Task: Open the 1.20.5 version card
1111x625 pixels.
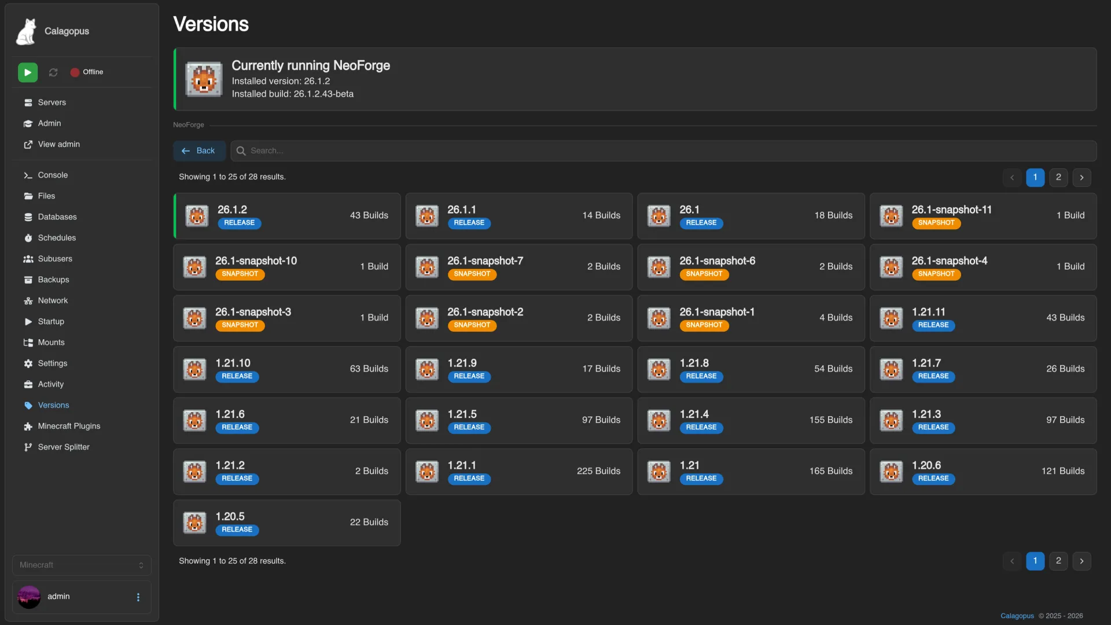Action: coord(287,523)
